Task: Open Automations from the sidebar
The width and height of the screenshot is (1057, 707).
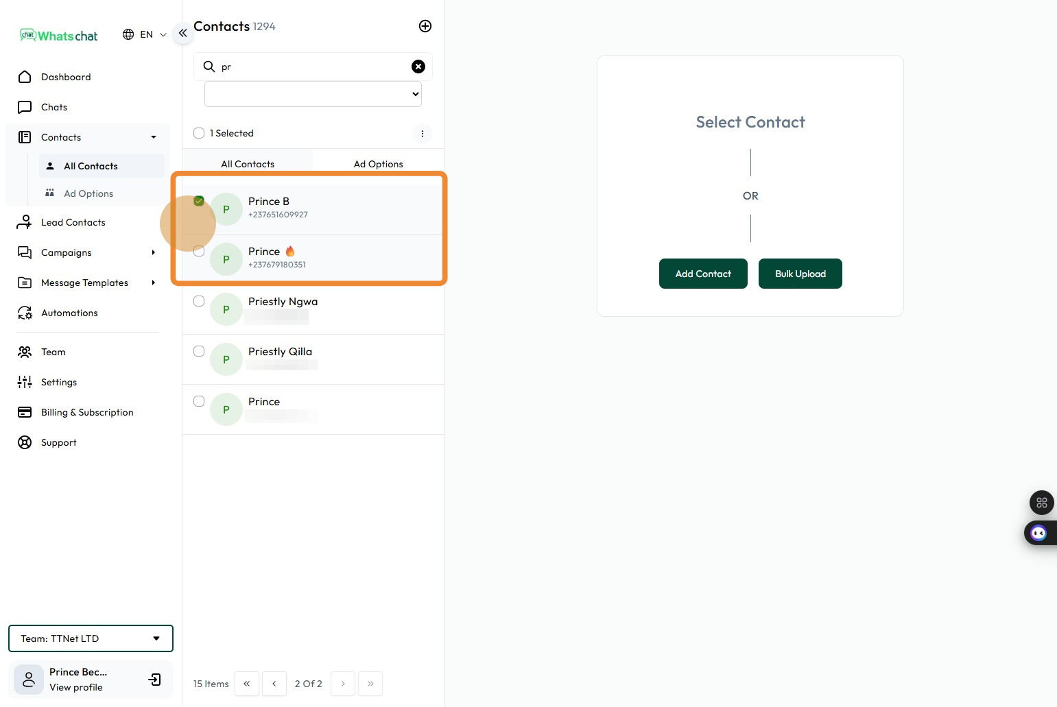Action: coord(69,313)
